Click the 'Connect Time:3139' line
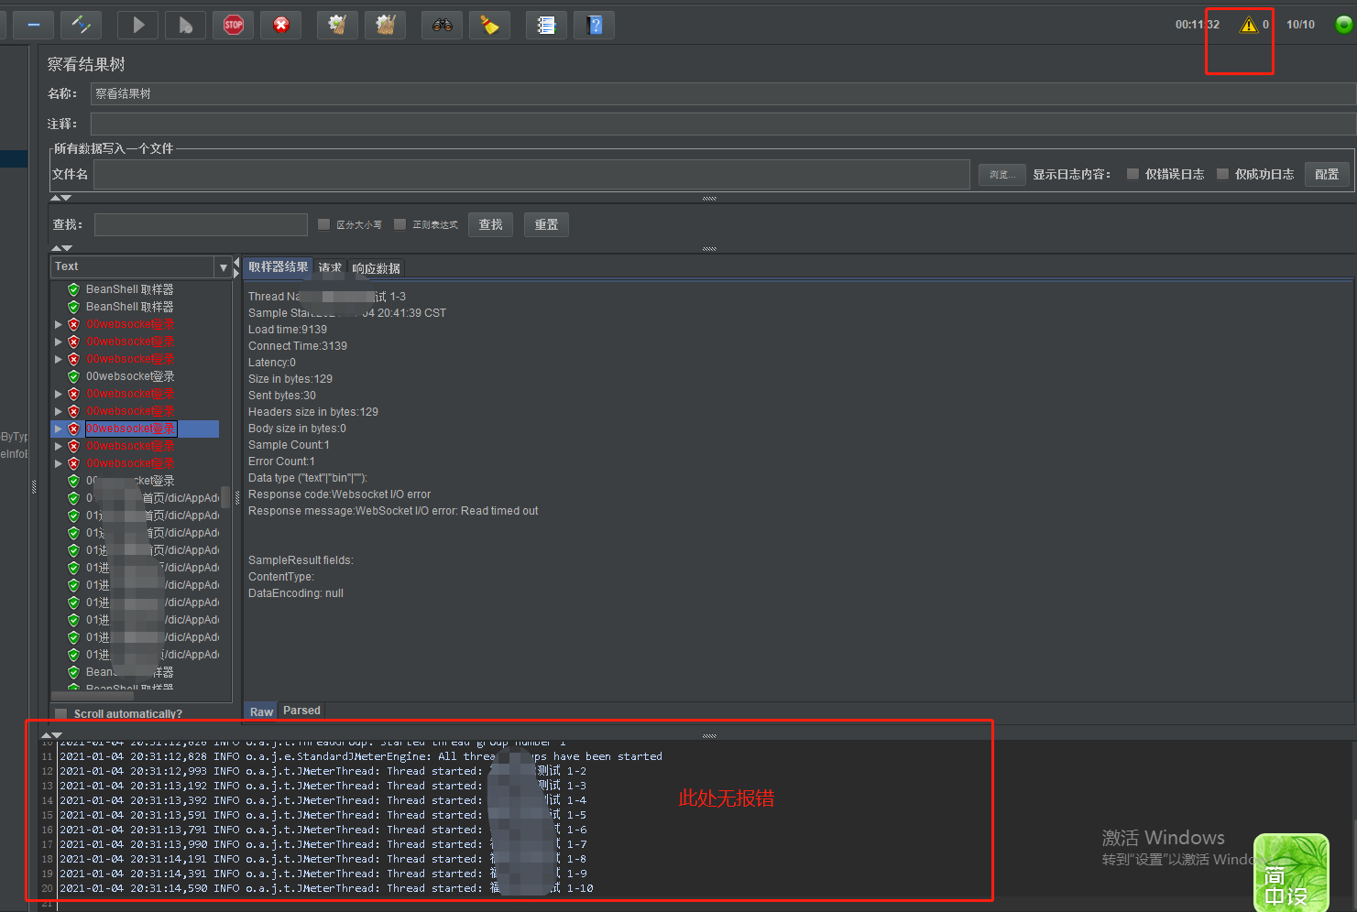The image size is (1357, 912). coord(298,346)
